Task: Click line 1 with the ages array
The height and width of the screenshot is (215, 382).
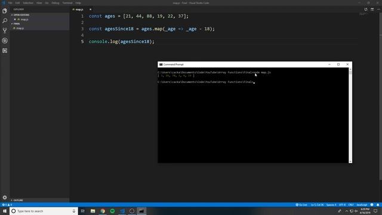Action: (138, 16)
